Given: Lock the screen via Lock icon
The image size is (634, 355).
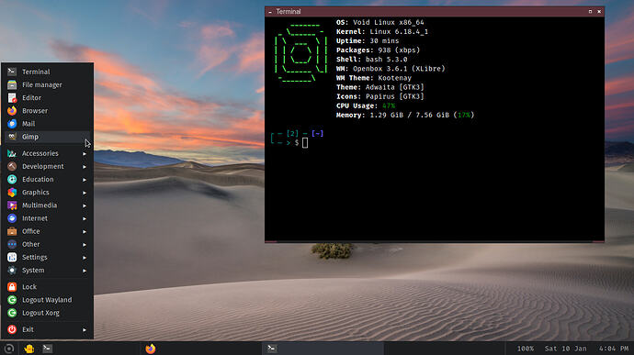Looking at the screenshot, I should (x=12, y=287).
